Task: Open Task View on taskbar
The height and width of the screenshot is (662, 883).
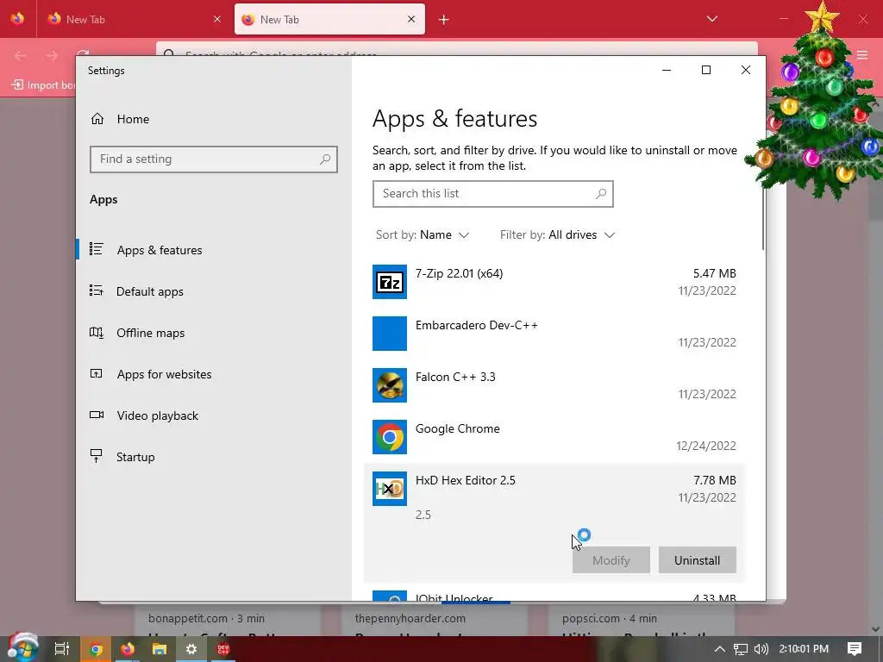Action: click(x=62, y=649)
